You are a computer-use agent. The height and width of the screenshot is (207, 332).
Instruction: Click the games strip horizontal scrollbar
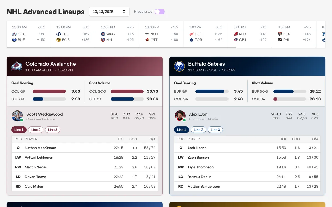(121, 47)
